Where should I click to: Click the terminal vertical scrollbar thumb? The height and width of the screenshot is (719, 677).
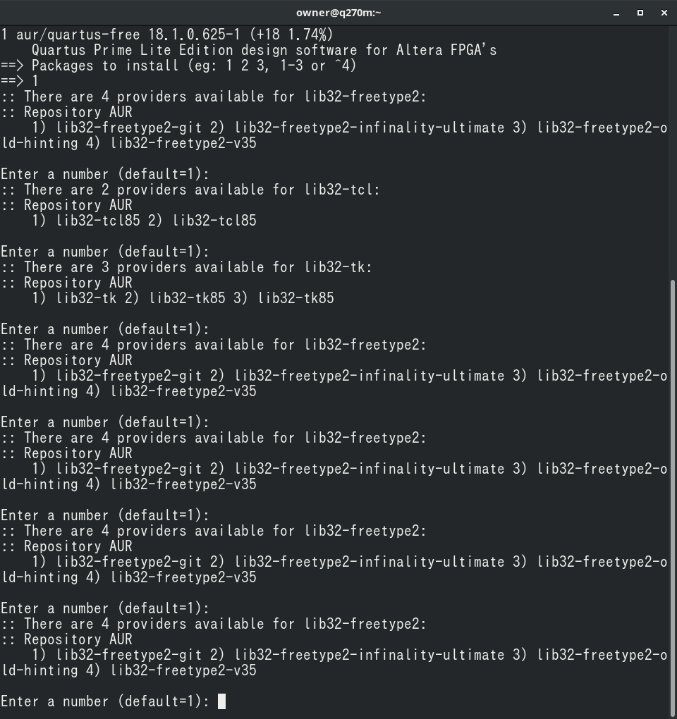(x=673, y=499)
